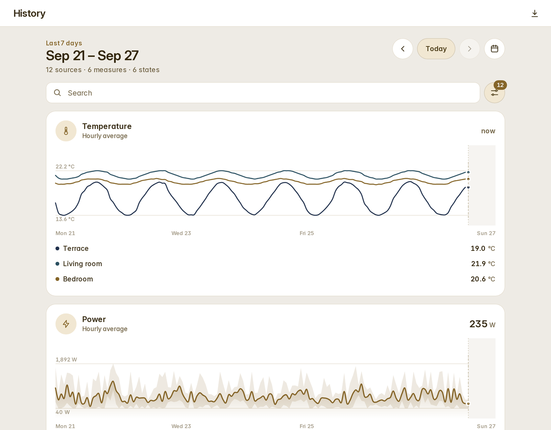Click the 40 W axis label

63,412
